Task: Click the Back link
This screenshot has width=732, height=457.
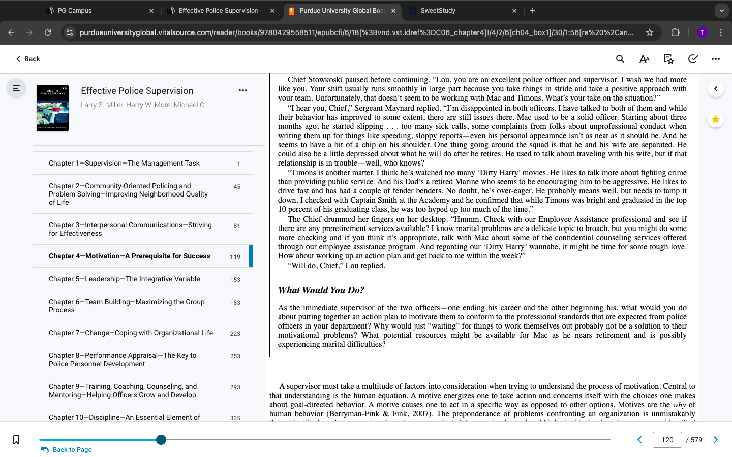Action: (28, 59)
